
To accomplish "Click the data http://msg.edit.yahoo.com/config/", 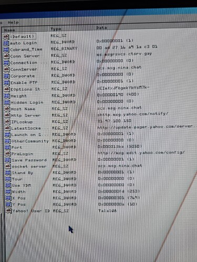I will 141,153.
